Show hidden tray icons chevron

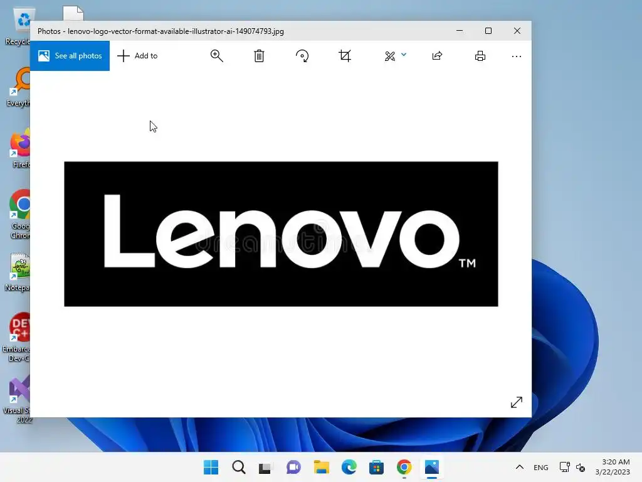click(520, 467)
